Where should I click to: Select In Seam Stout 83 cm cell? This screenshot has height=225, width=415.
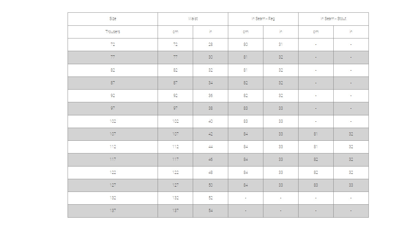point(316,185)
